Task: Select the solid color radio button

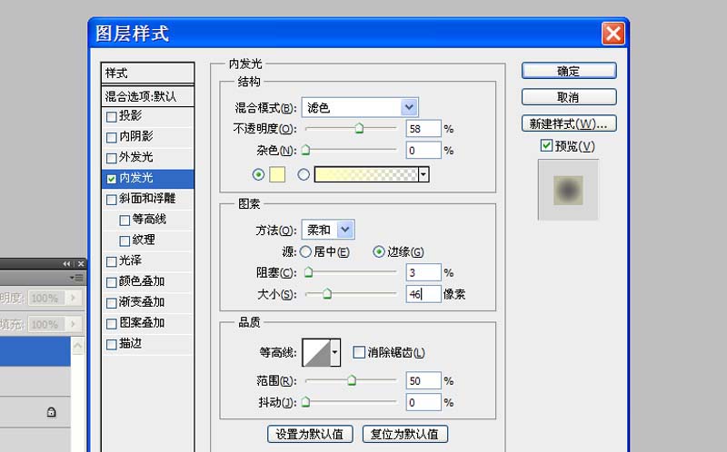Action: [x=258, y=174]
